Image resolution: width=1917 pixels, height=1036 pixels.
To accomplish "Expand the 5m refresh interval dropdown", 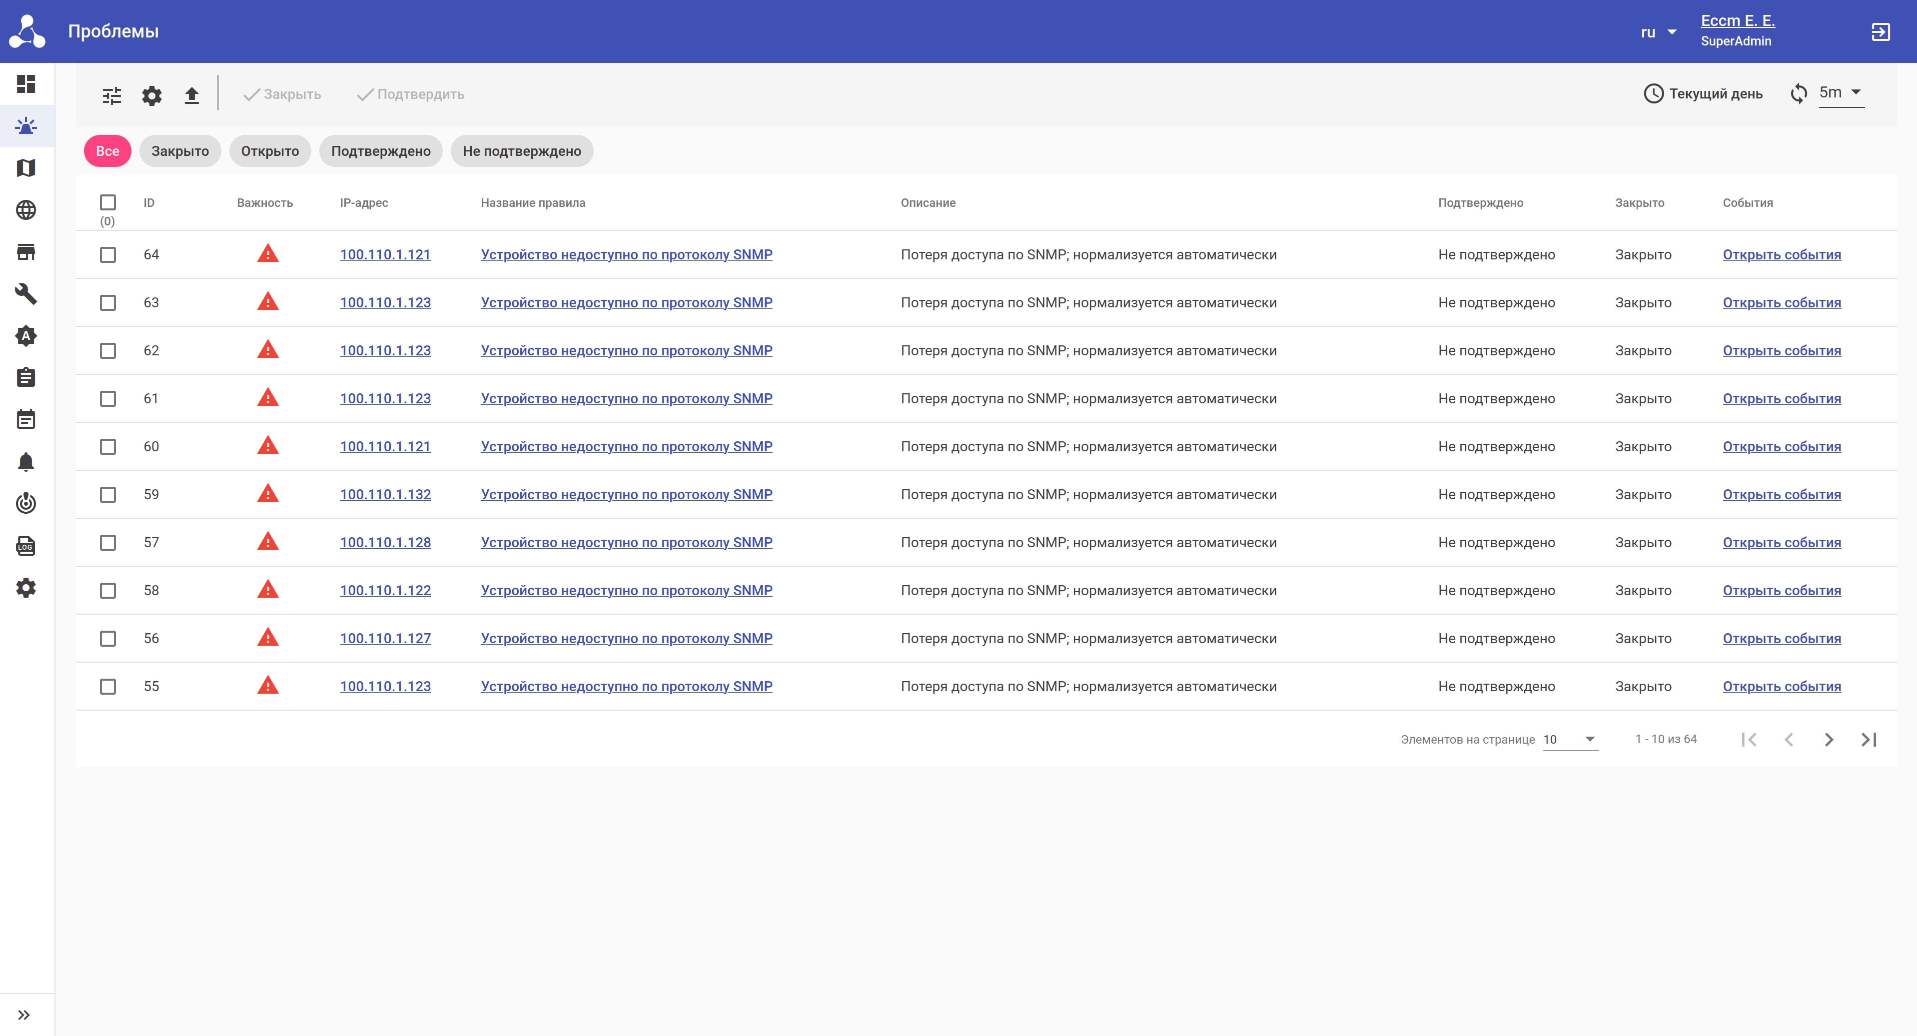I will (1841, 93).
